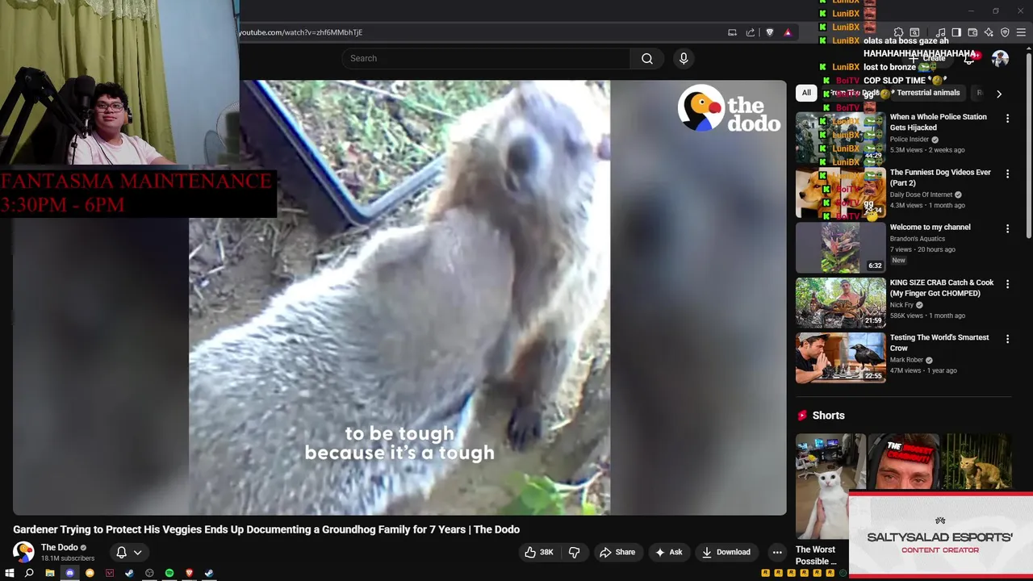Open OBS Studio from the taskbar
Image resolution: width=1033 pixels, height=581 pixels.
149,573
